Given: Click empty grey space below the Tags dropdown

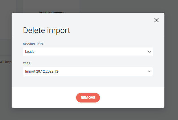Looking at the screenshot, I should coord(88,82).
